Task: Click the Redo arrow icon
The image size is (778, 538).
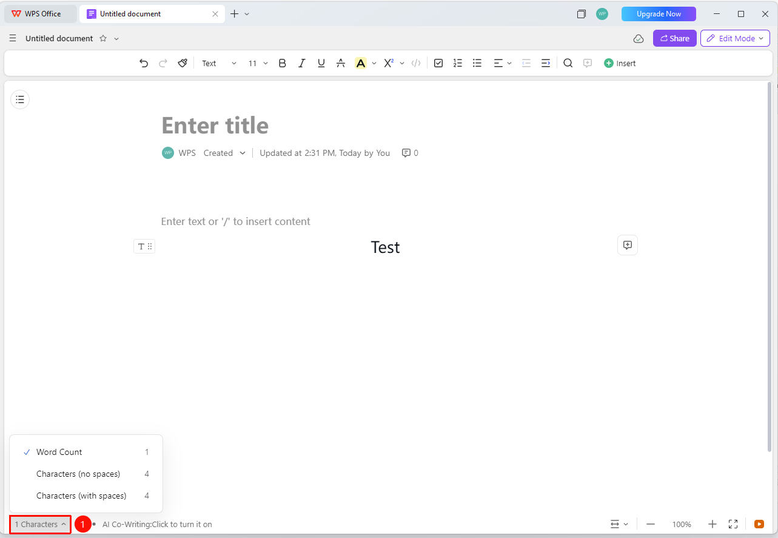Action: 163,63
